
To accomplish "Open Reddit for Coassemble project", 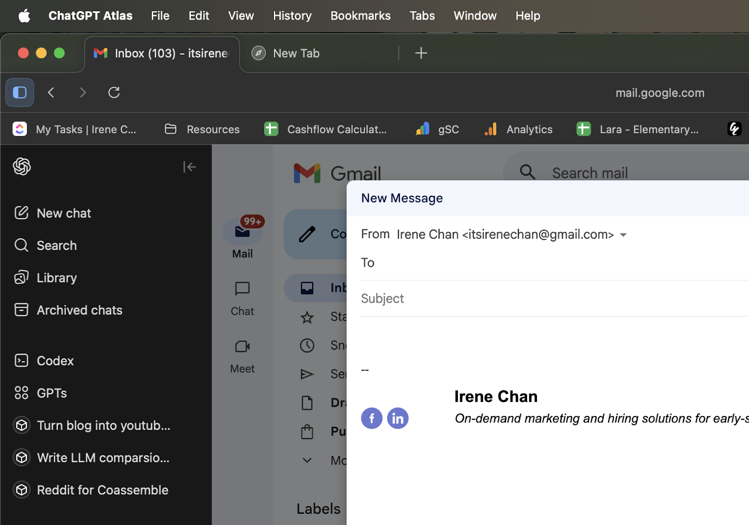I will click(x=91, y=489).
